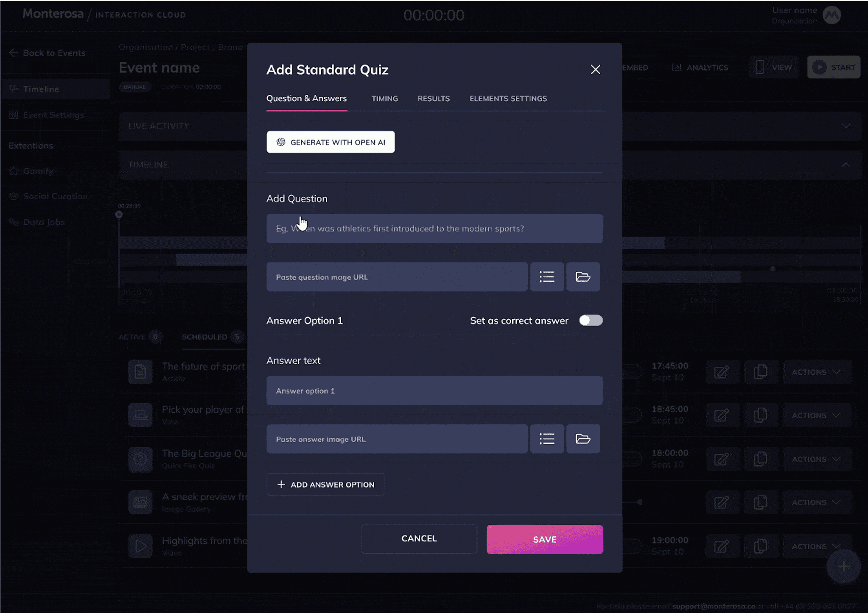Switch to the Timing tab
The height and width of the screenshot is (613, 868).
(384, 99)
